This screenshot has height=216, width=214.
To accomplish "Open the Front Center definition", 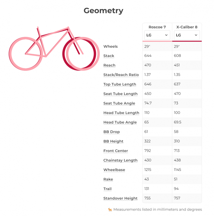I will 116,151.
